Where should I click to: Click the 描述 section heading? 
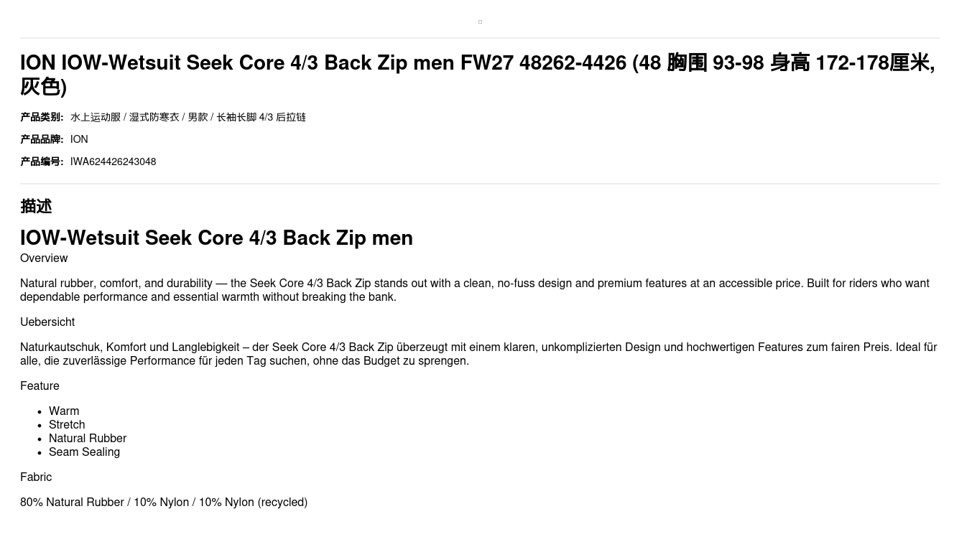(x=36, y=207)
